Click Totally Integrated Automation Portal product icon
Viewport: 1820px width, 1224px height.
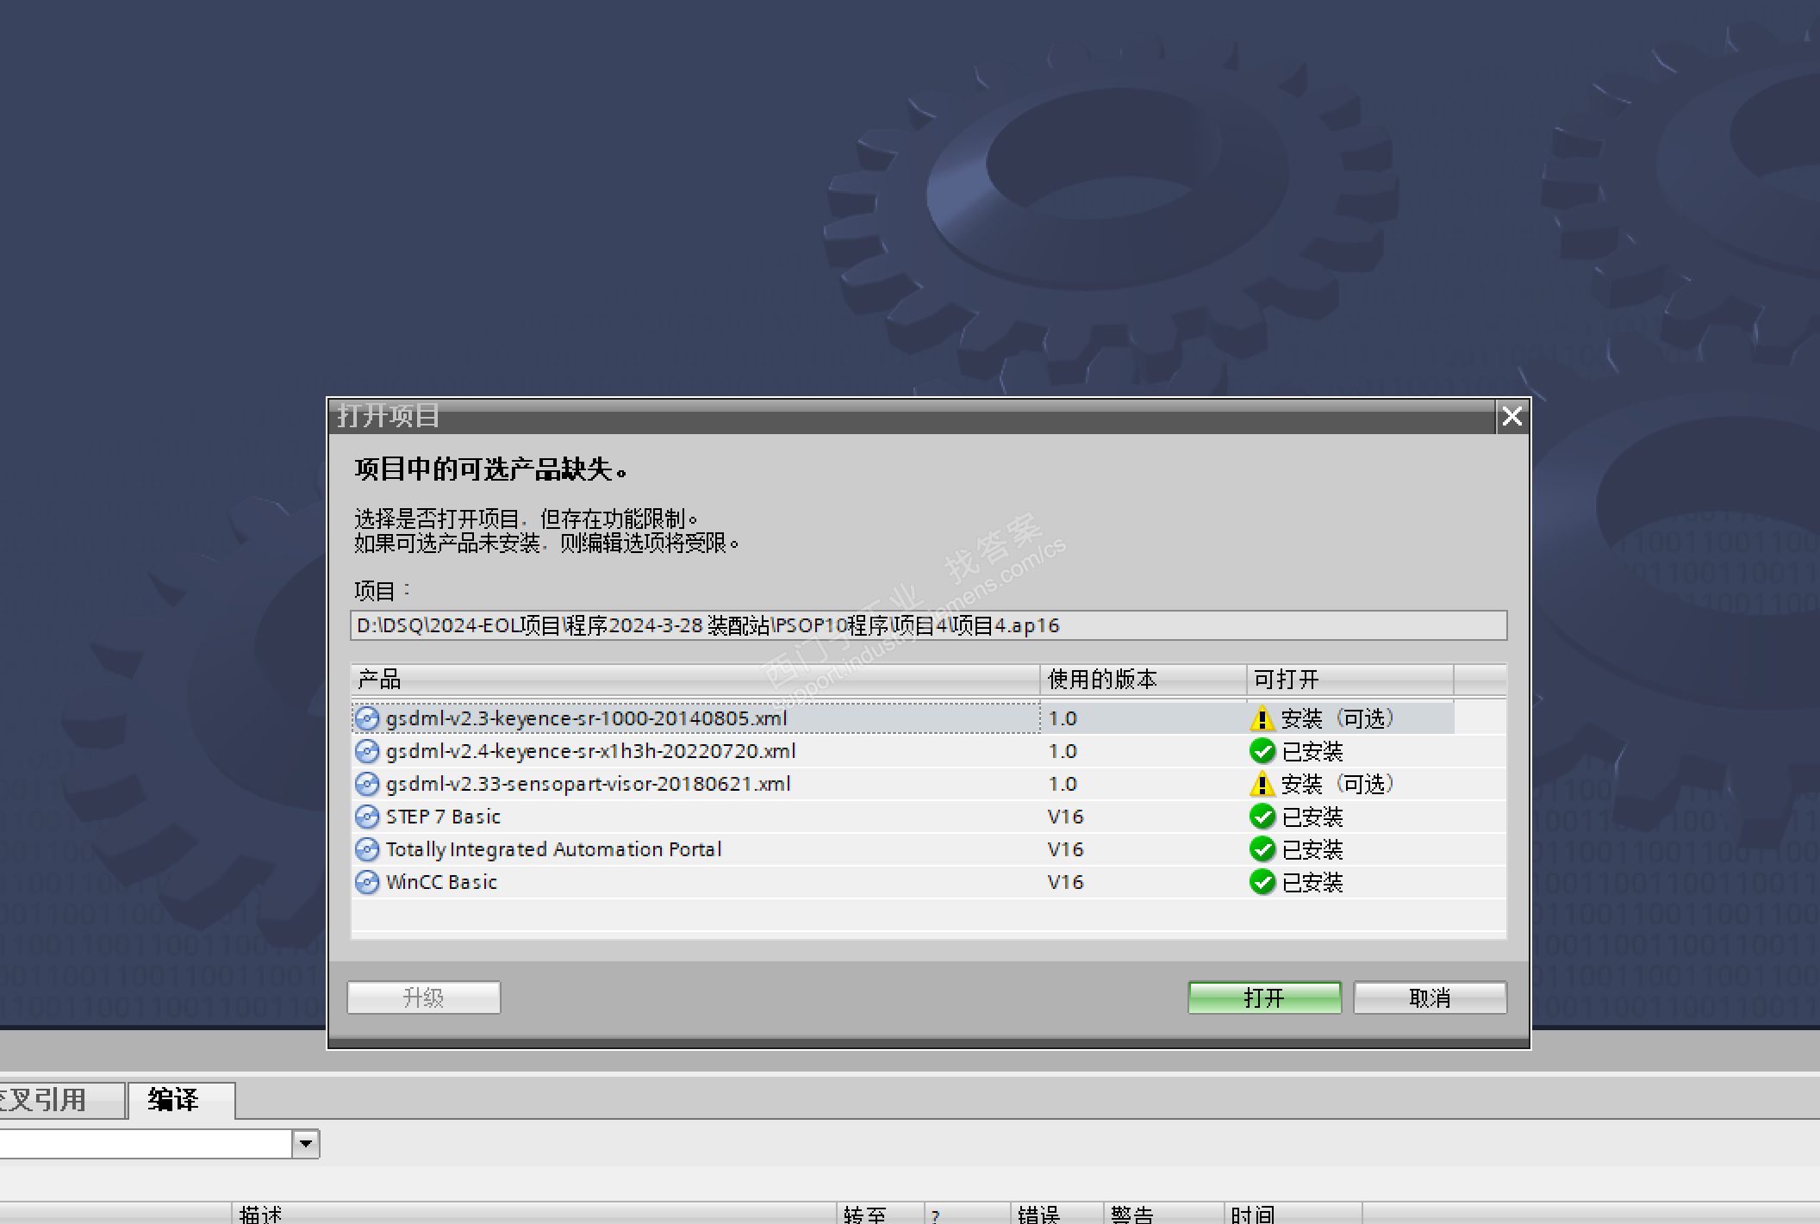click(367, 849)
